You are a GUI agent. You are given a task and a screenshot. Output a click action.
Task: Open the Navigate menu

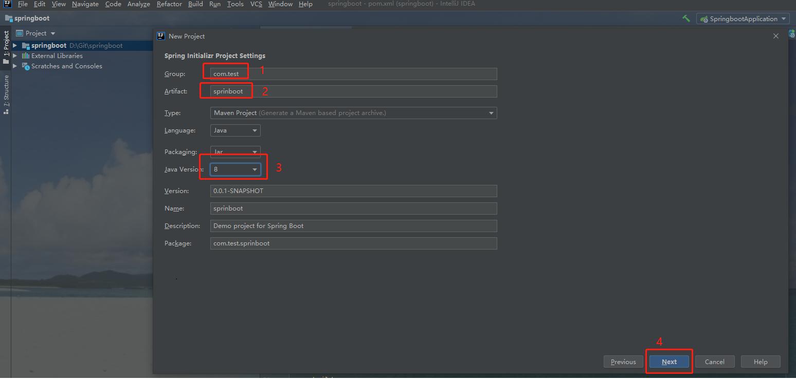click(85, 4)
